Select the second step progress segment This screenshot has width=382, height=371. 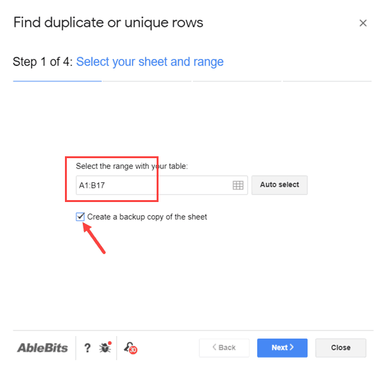coord(147,81)
